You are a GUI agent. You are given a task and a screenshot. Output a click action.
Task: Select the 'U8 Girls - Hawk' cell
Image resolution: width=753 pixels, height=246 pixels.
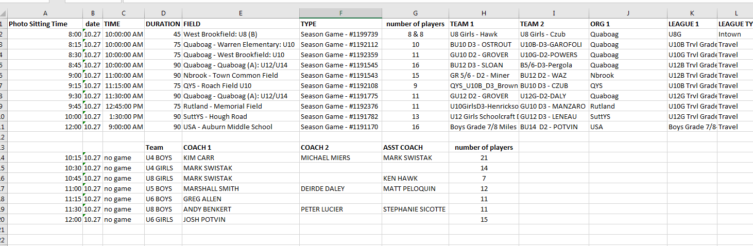pos(484,34)
